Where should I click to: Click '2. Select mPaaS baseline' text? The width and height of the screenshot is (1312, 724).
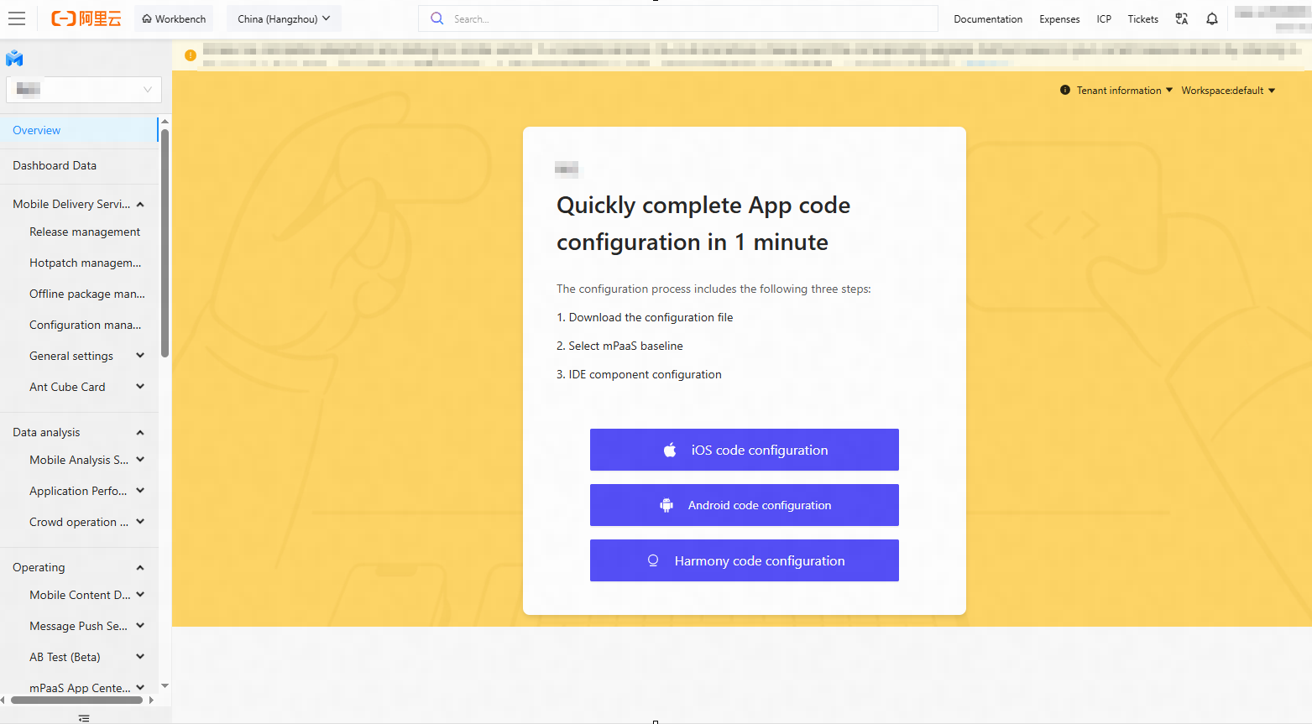(619, 346)
